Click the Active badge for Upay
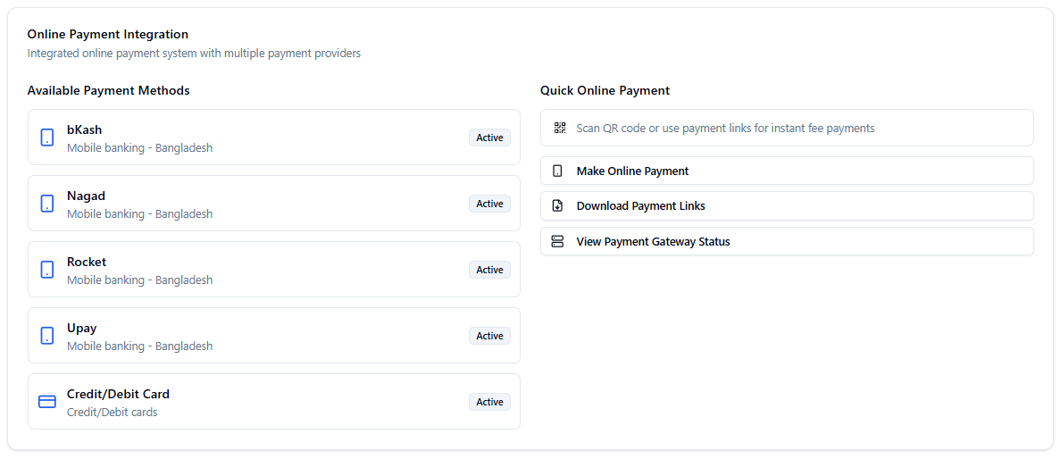This screenshot has height=459, width=1060. tap(489, 336)
